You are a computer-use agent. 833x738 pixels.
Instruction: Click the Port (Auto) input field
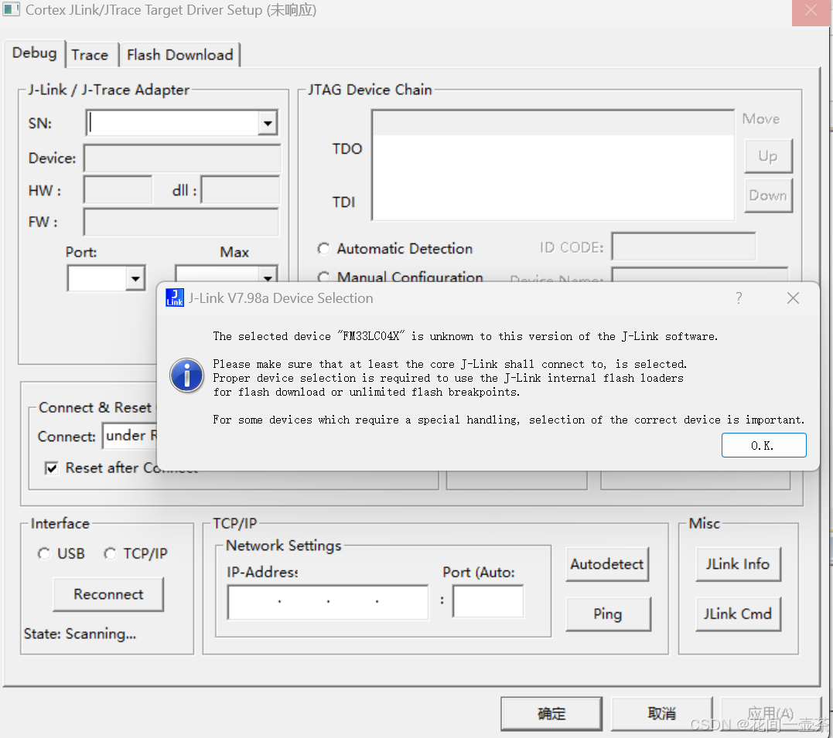coord(488,601)
